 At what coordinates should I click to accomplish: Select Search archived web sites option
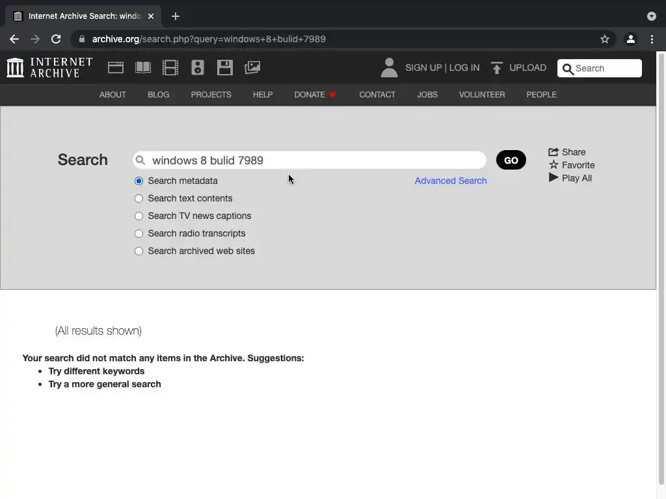(x=139, y=251)
